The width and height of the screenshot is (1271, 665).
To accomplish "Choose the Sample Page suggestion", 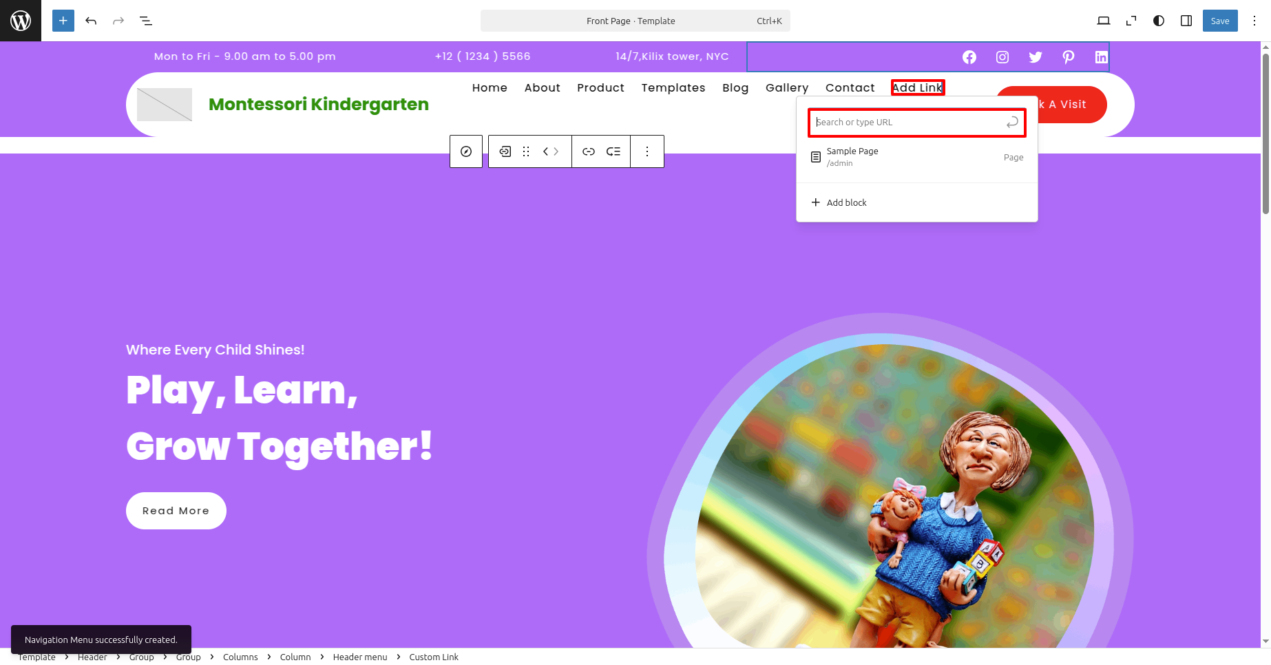I will (x=917, y=157).
